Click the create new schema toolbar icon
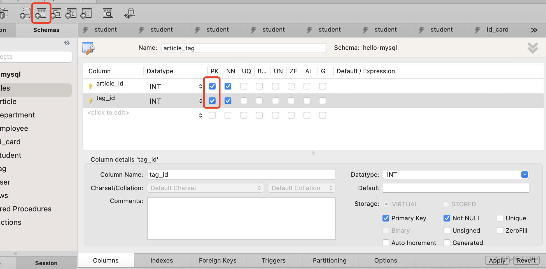The width and height of the screenshot is (546, 269). pyautogui.click(x=26, y=13)
